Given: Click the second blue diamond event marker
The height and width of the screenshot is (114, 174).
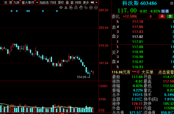Looking at the screenshot, I should [x=17, y=11].
